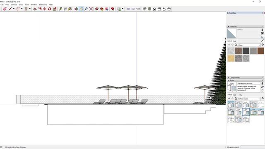Select the highlighted Pan hand tool
This screenshot has height=149, width=265.
81,9
